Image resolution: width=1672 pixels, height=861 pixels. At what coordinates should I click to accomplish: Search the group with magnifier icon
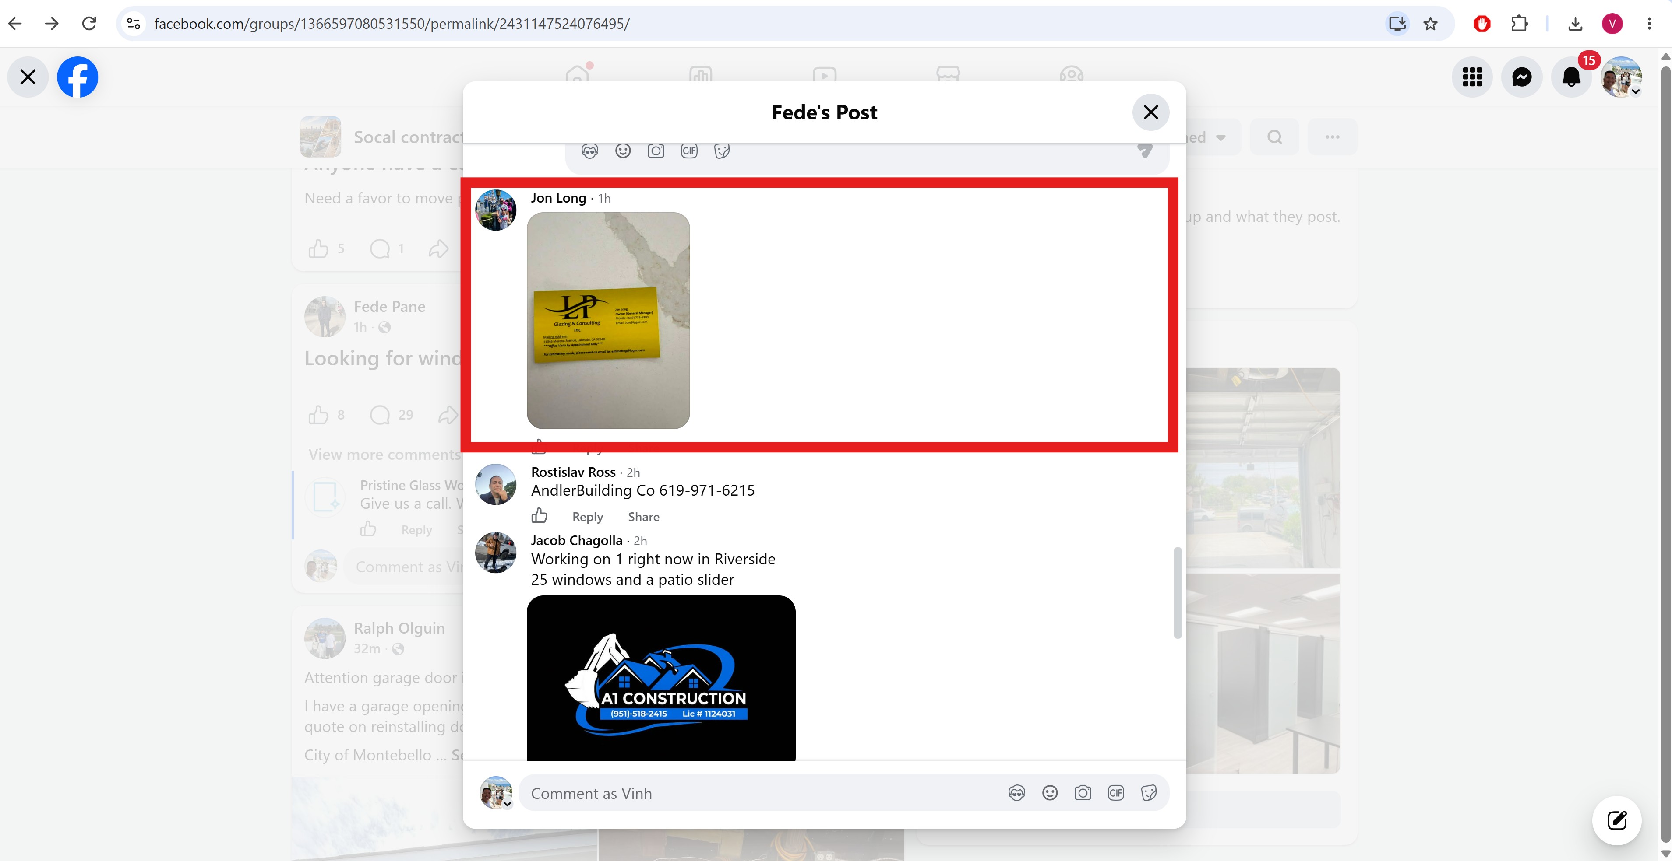point(1275,137)
